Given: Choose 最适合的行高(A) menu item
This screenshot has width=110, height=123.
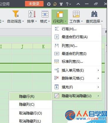Looking at the screenshot, I should (76, 37).
